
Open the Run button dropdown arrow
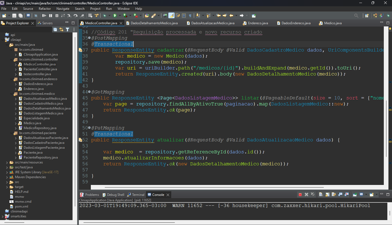(119, 16)
